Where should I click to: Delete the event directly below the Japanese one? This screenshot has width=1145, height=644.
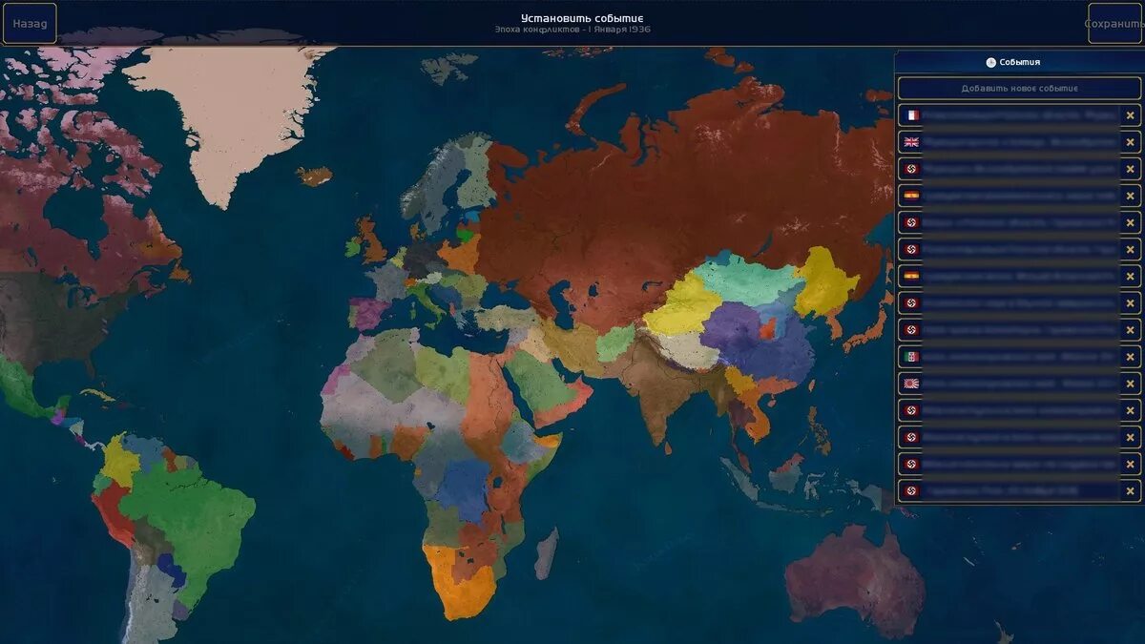[x=1131, y=410]
